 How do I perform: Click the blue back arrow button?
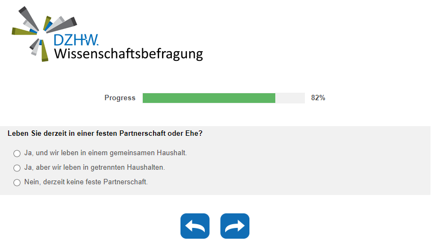(194, 226)
